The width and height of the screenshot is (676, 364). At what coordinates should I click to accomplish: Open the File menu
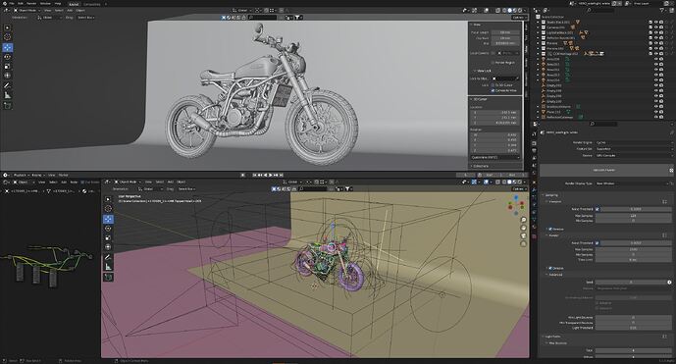12,4
